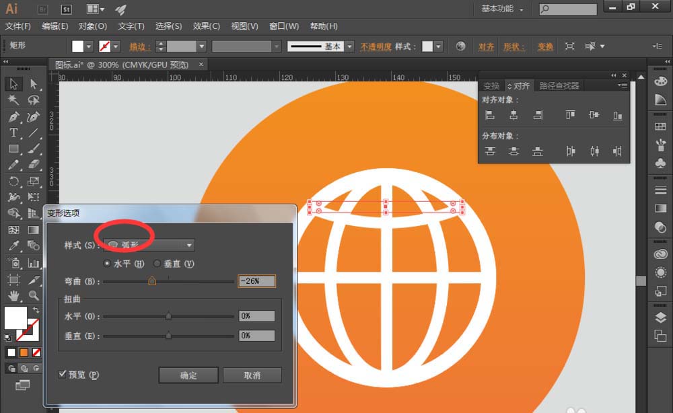Image resolution: width=673 pixels, height=413 pixels.
Task: Open Recolor Artwork wheel icon
Action: tap(460, 46)
